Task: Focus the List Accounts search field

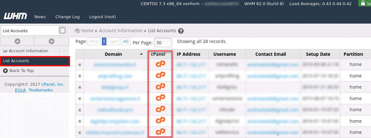Action: (30, 31)
